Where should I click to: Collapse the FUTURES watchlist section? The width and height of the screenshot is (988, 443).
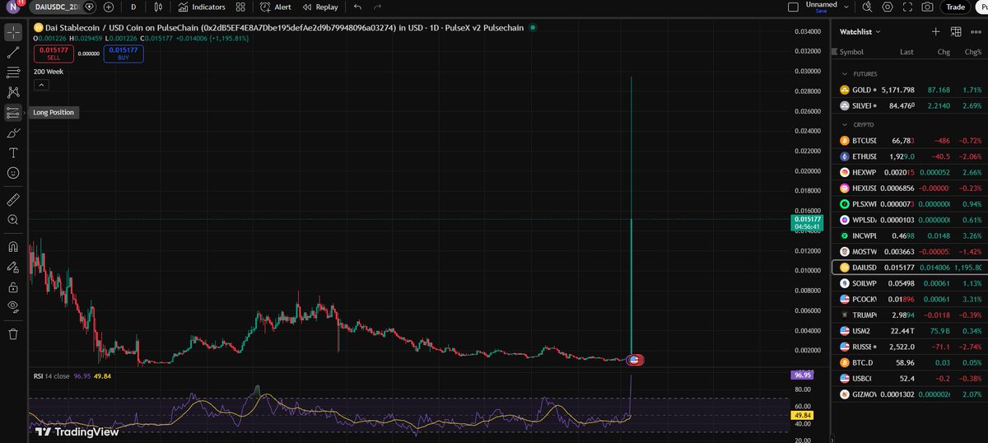[x=845, y=74]
